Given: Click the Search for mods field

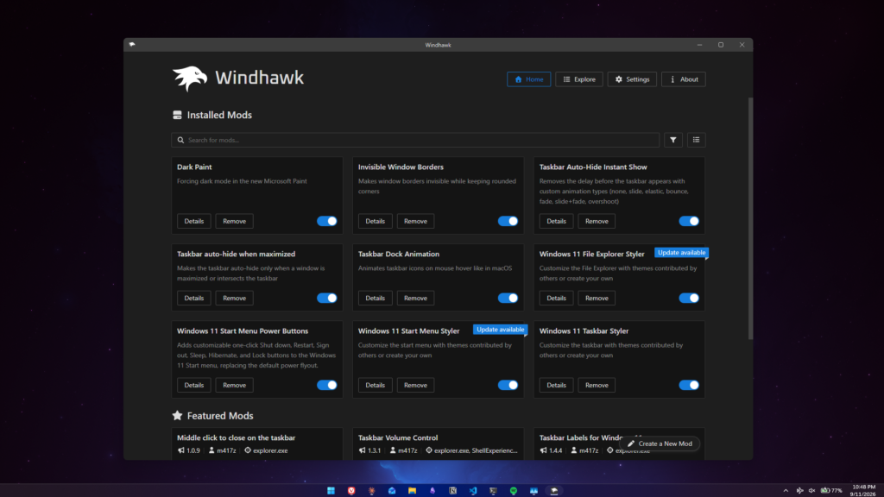Looking at the screenshot, I should click(415, 140).
